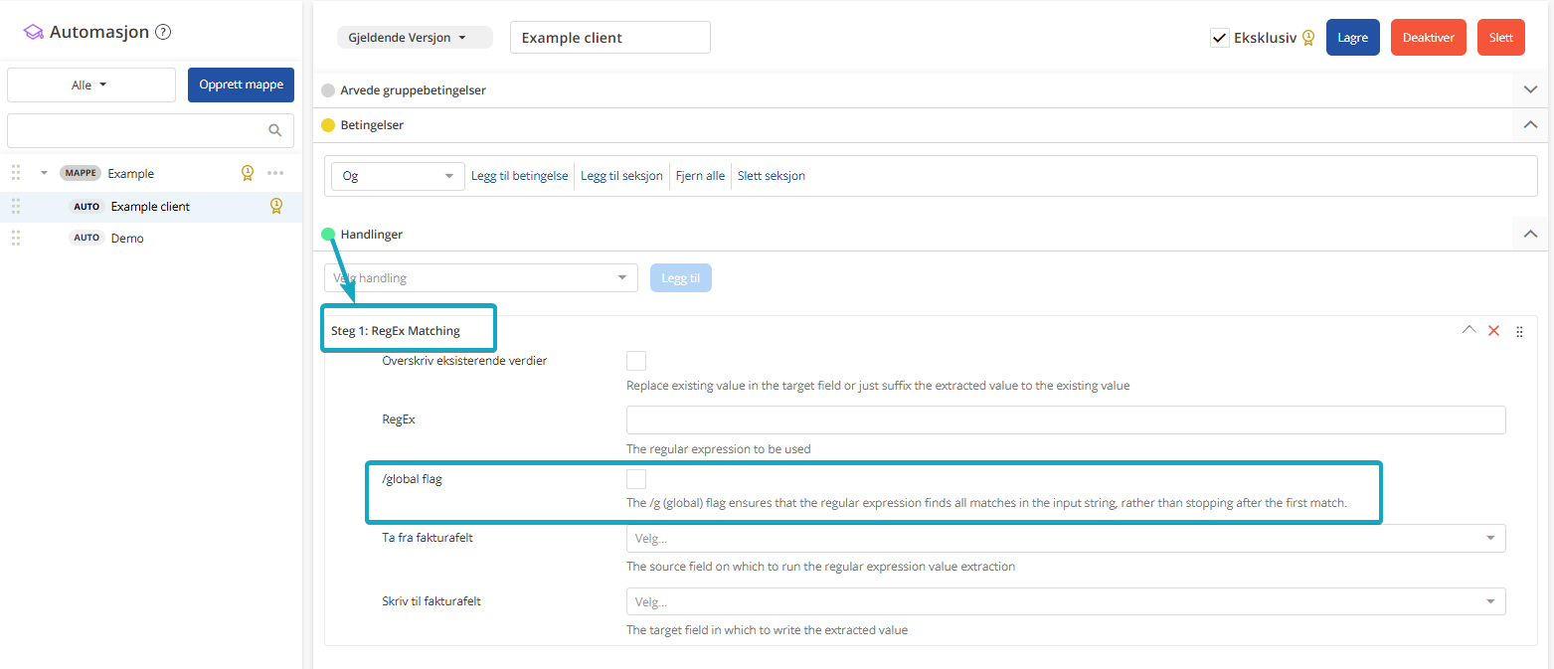Remove Steg 1 with the red X
The height and width of the screenshot is (669, 1554).
1493,331
